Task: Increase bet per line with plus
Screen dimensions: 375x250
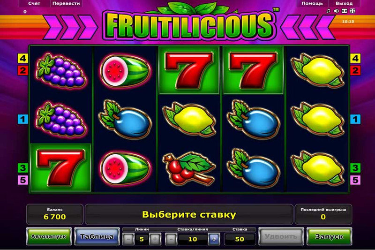Action: [214, 239]
